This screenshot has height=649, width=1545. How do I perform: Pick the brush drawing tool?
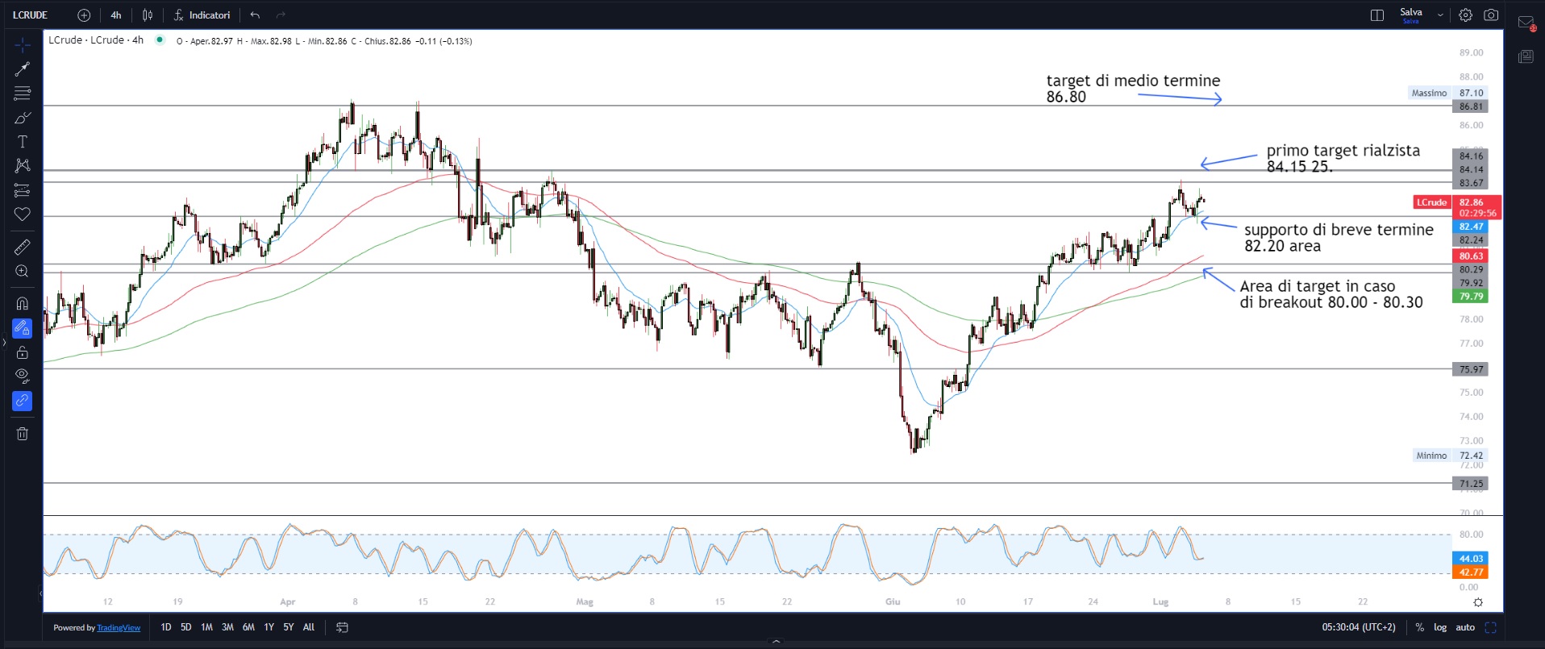(x=23, y=119)
